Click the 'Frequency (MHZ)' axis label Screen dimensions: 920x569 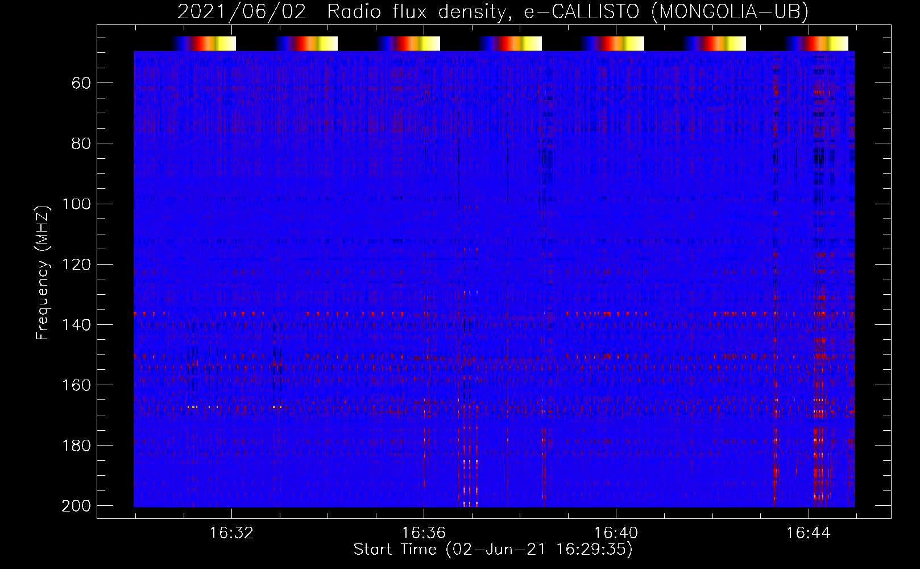click(43, 273)
